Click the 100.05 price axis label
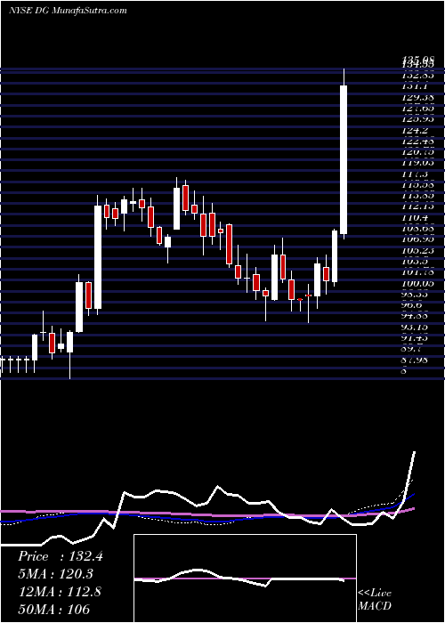 click(x=417, y=283)
